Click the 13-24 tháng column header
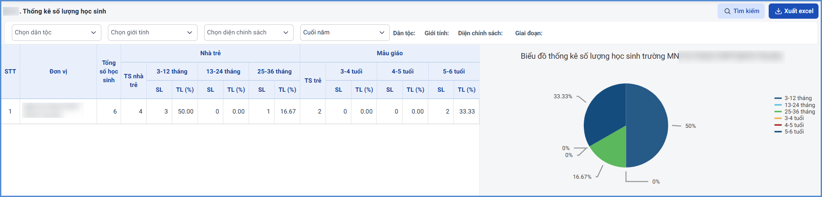The image size is (822, 197). click(x=223, y=71)
